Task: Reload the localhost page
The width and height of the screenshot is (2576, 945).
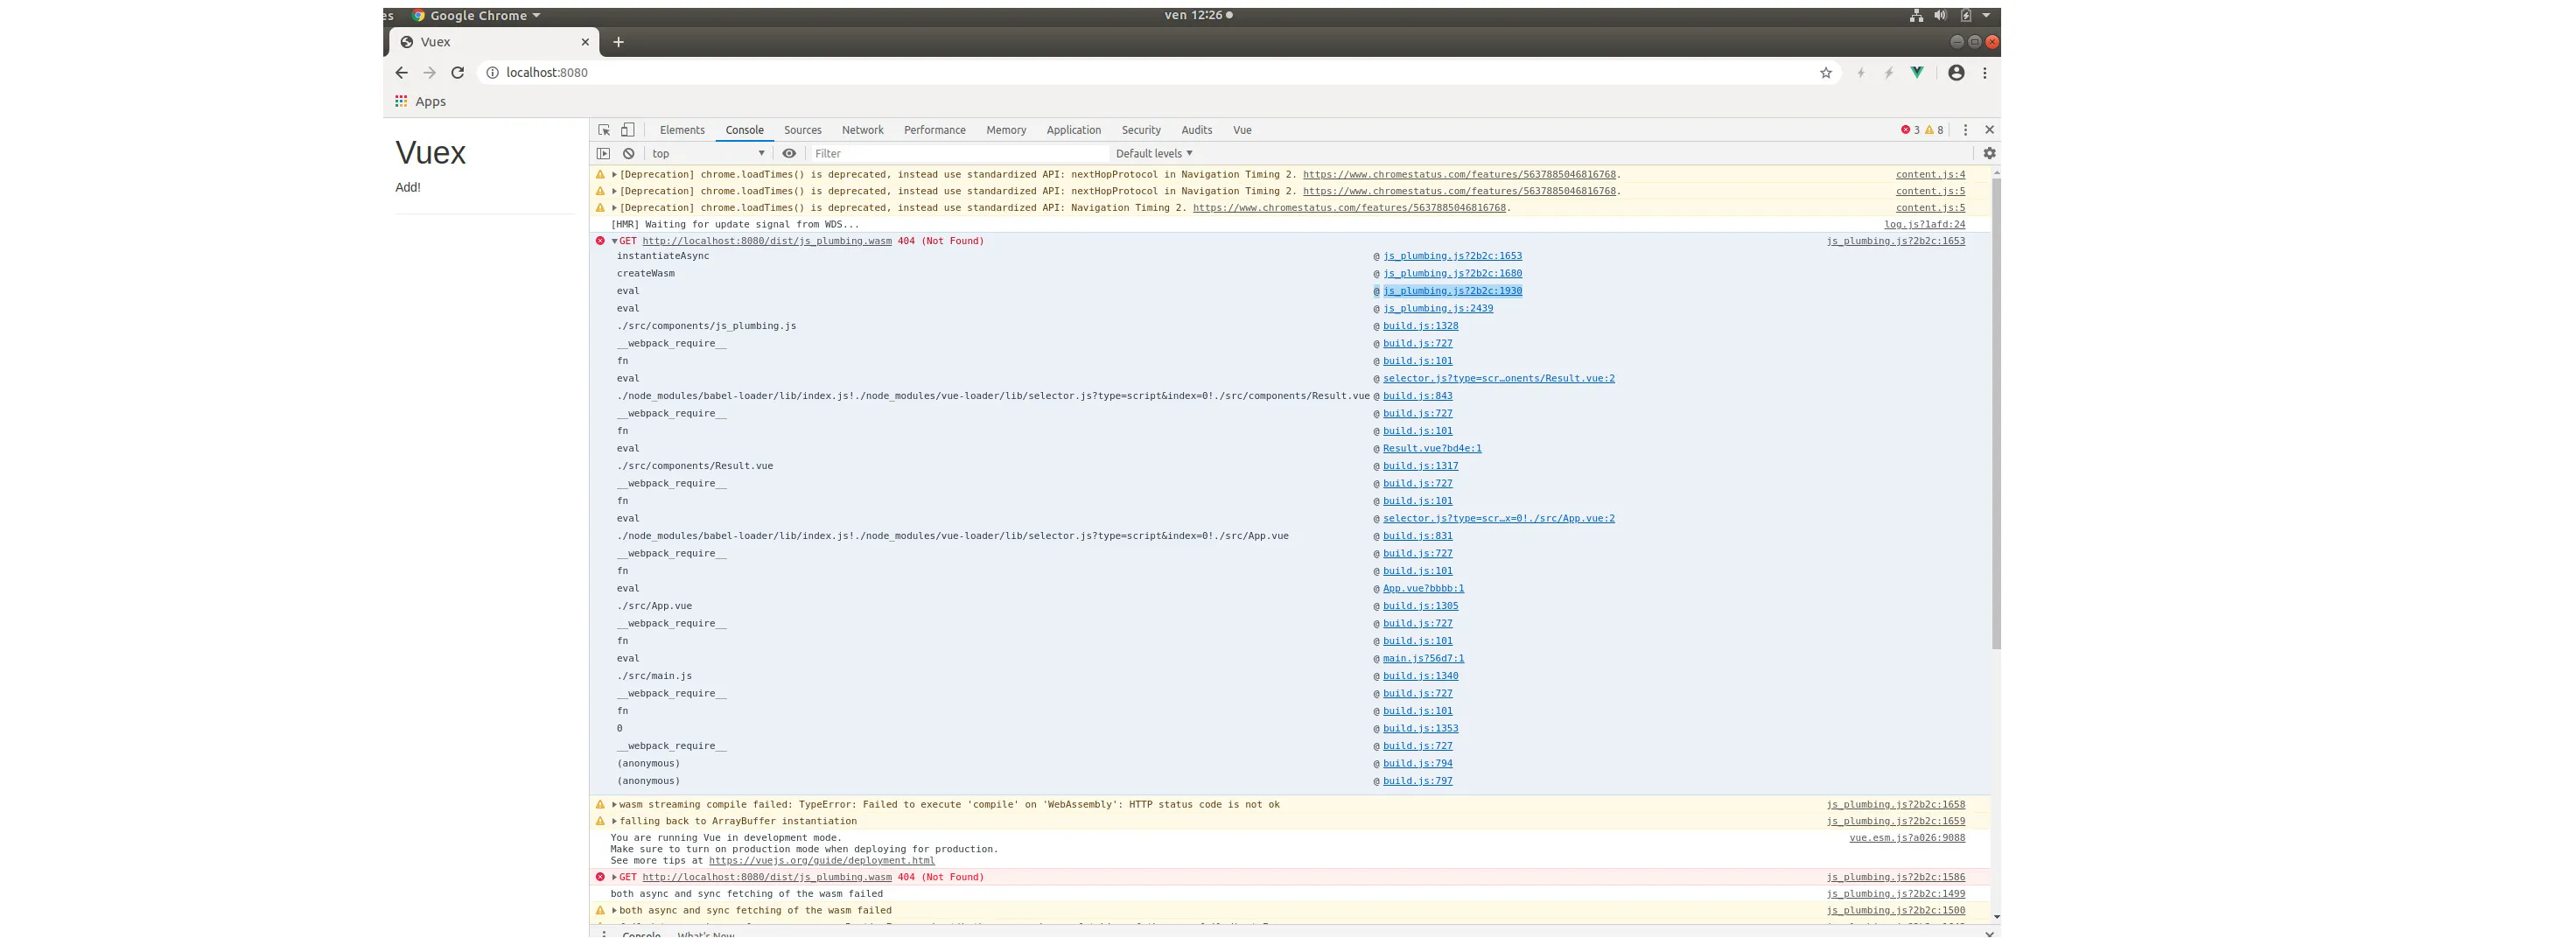Action: 458,73
